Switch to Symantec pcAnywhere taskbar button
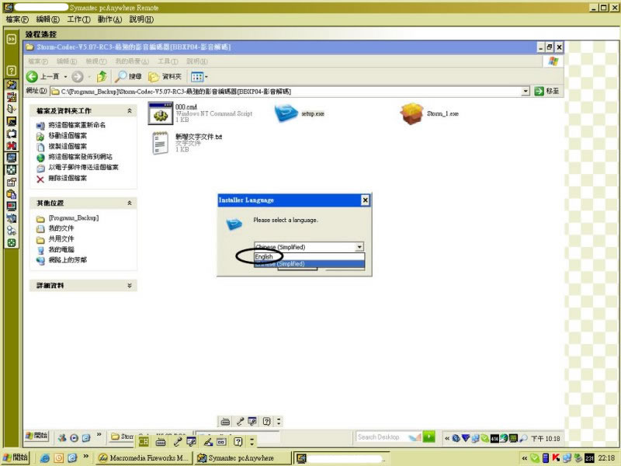Screen dimensions: 621x466 click(x=242, y=457)
